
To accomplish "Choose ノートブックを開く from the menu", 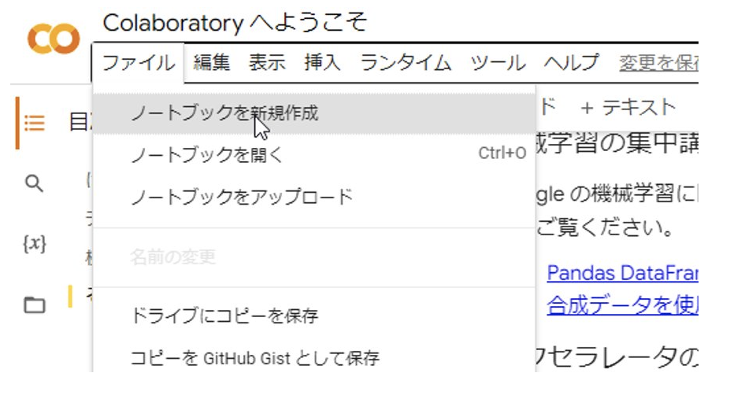I will click(206, 154).
